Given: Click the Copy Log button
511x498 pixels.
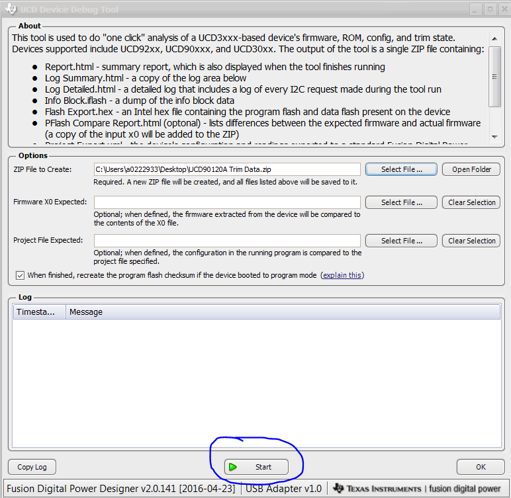Looking at the screenshot, I should coord(32,467).
